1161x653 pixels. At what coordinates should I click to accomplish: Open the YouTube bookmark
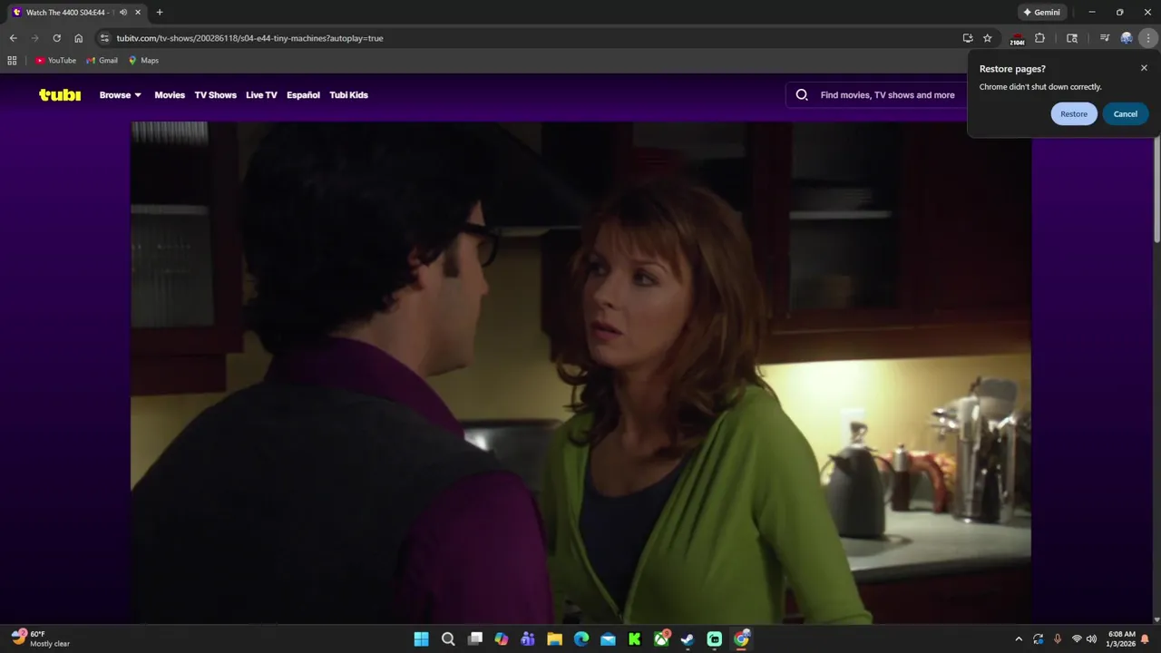coord(55,61)
